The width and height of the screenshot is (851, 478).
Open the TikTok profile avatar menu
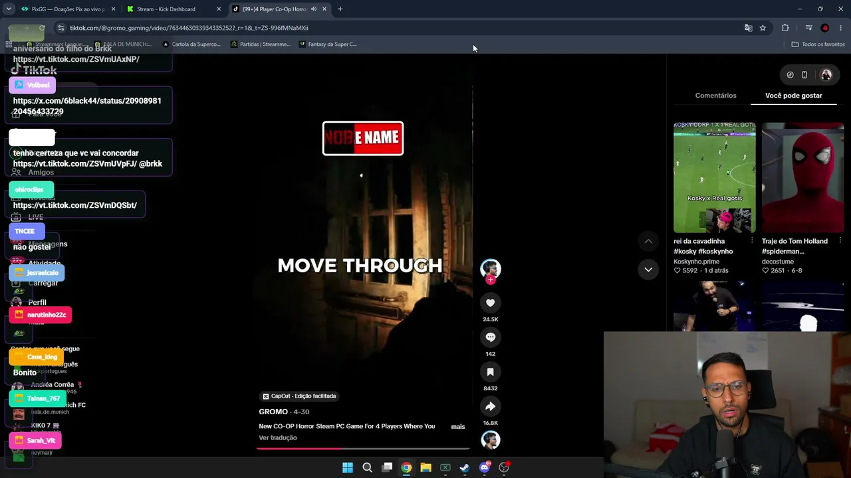point(826,75)
